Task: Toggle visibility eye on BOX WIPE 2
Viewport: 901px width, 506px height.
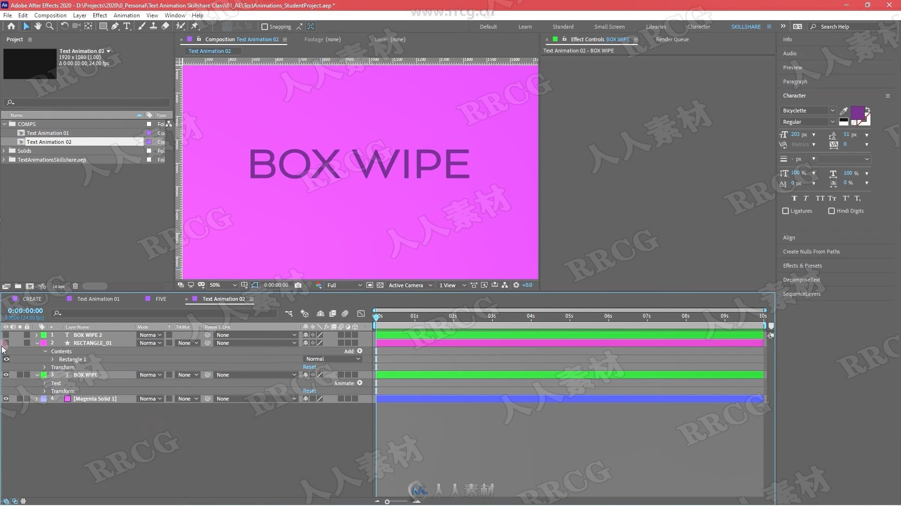Action: [6, 335]
